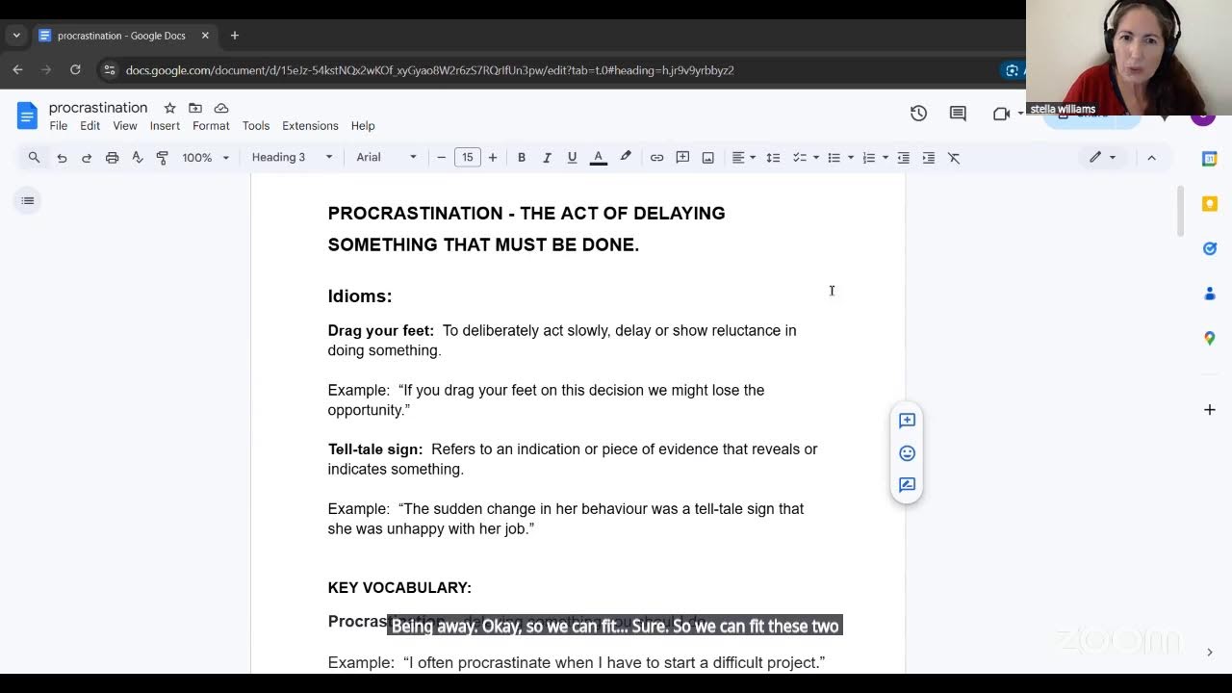Screen dimensions: 1232x693
Task: Move document using folder icon
Action: pos(195,108)
